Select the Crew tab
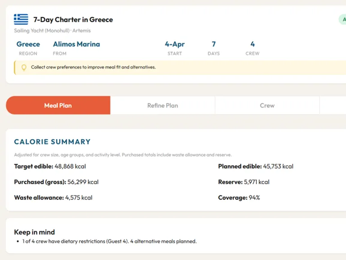 tap(267, 105)
